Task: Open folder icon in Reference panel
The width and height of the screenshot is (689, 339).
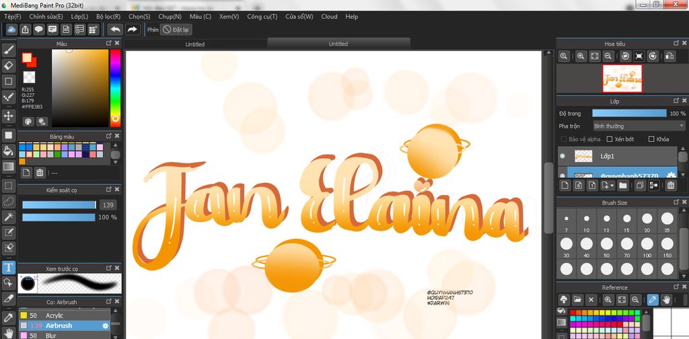Action: pyautogui.click(x=577, y=300)
